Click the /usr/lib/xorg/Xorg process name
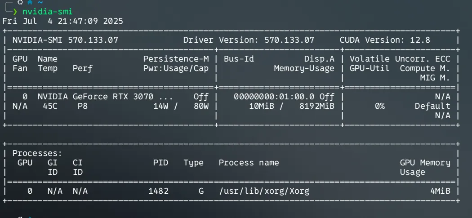Image resolution: width=472 pixels, height=218 pixels. coord(264,191)
